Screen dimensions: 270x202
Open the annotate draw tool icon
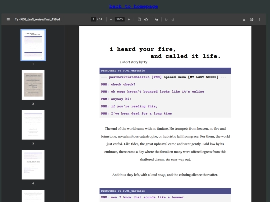[x=156, y=20]
